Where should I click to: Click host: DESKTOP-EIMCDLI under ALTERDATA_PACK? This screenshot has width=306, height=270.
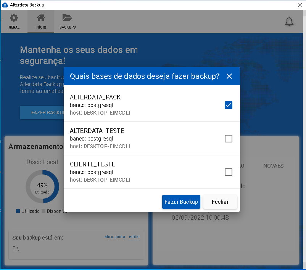100,113
